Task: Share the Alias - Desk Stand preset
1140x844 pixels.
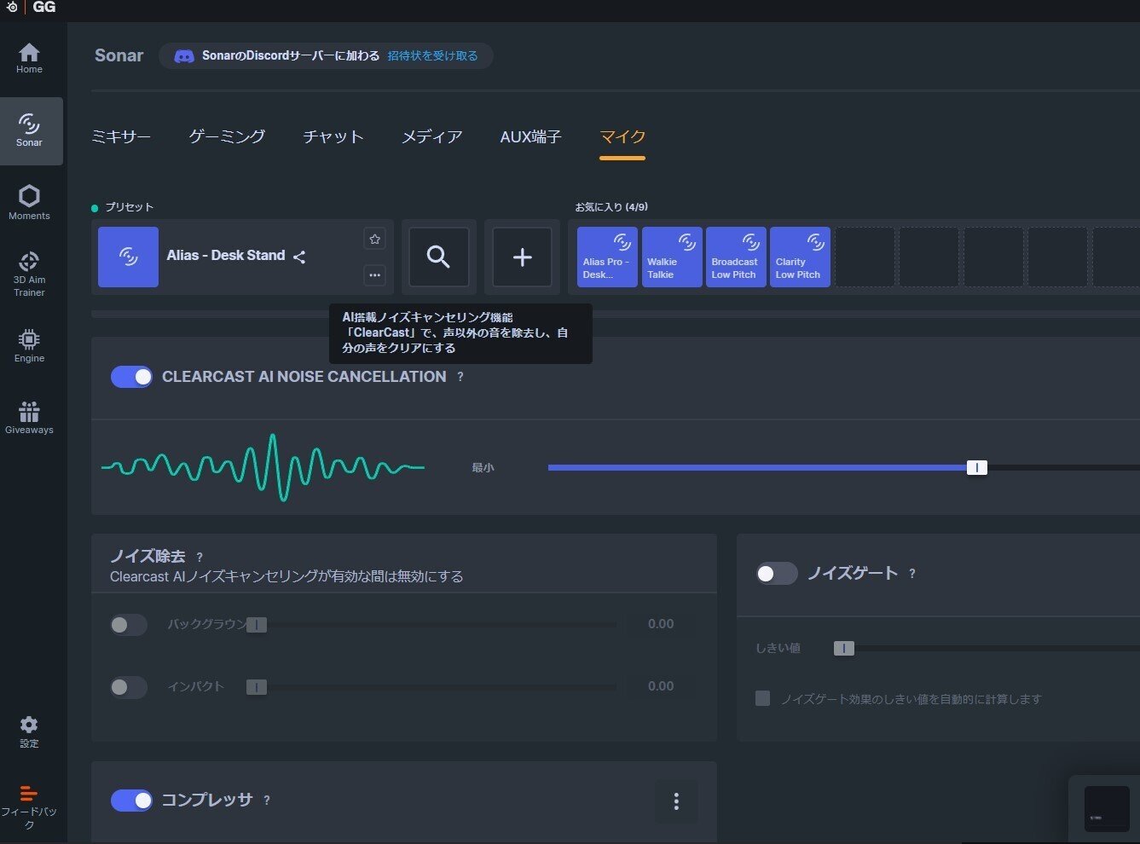Action: (x=299, y=256)
